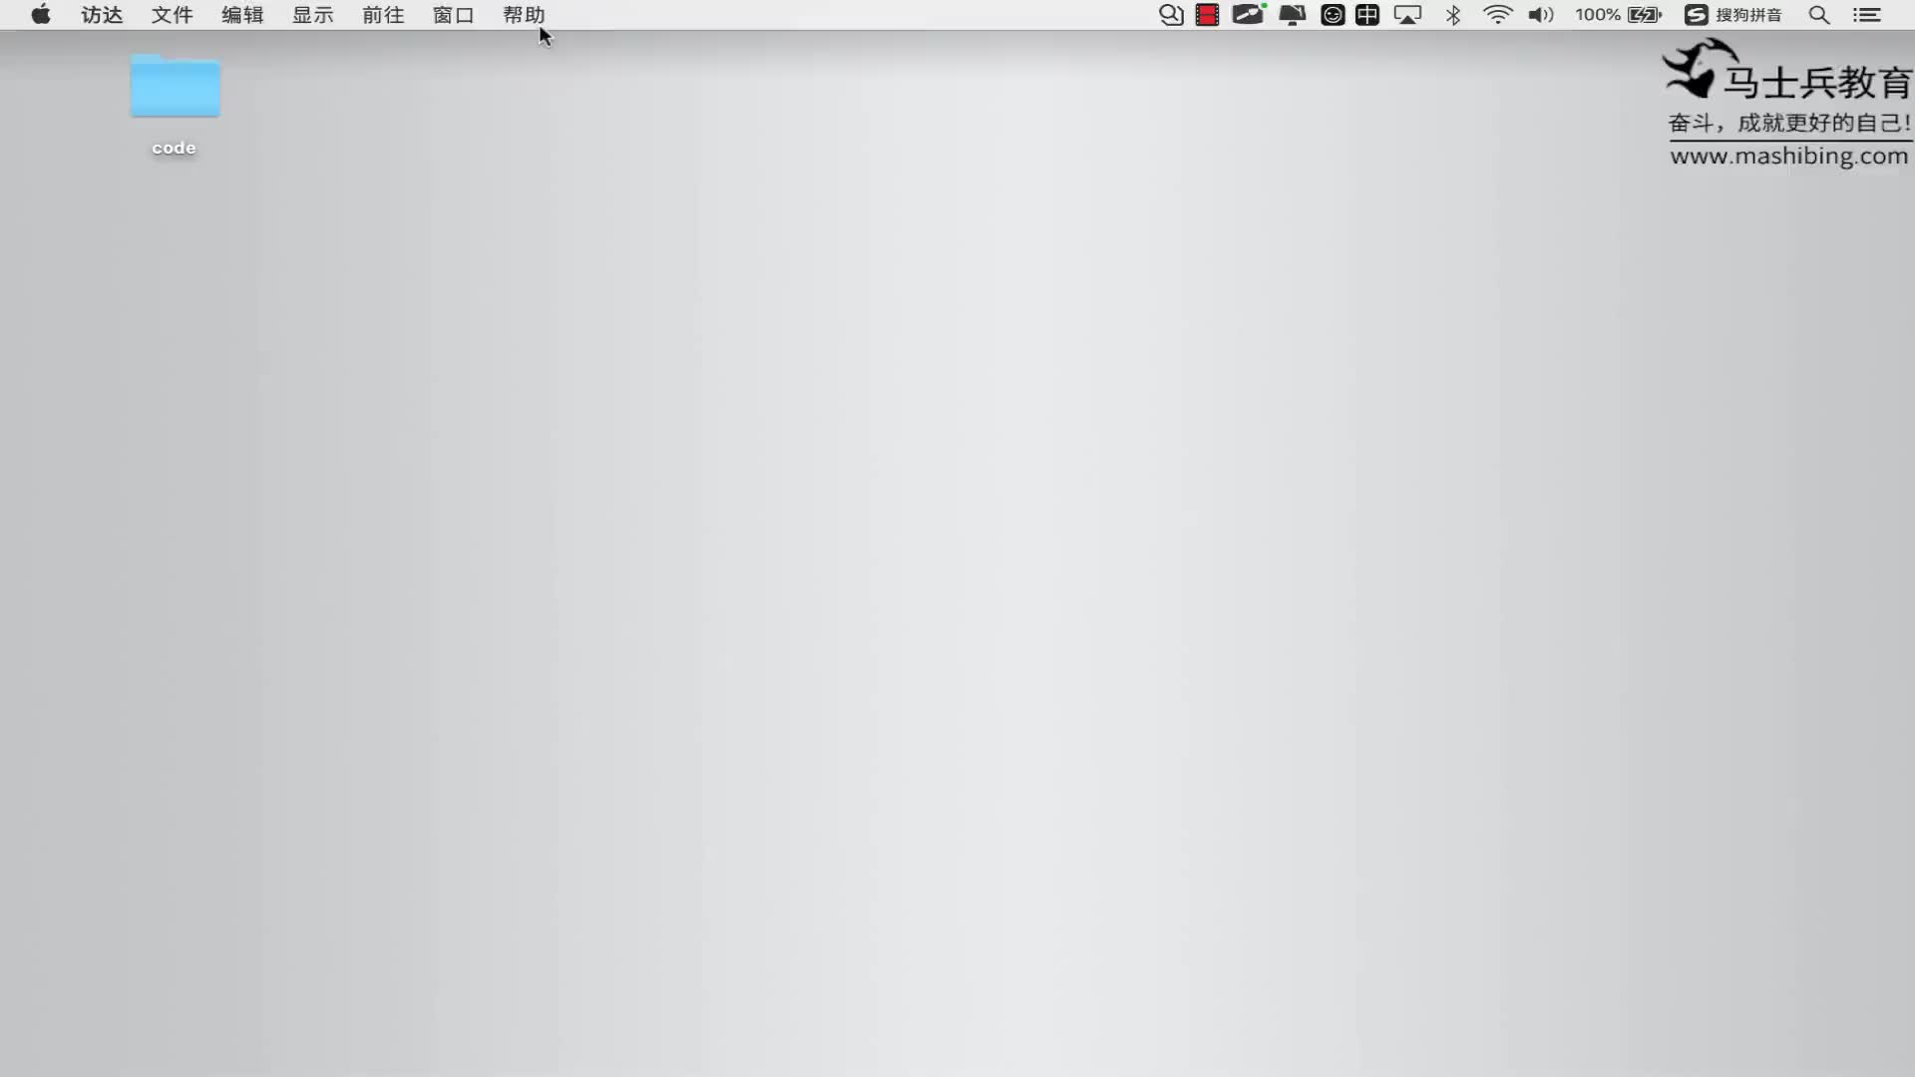Screen dimensions: 1915x1077
Task: Open the volume control menu
Action: [1541, 15]
